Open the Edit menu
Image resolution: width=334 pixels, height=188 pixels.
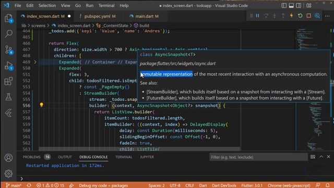point(30,6)
